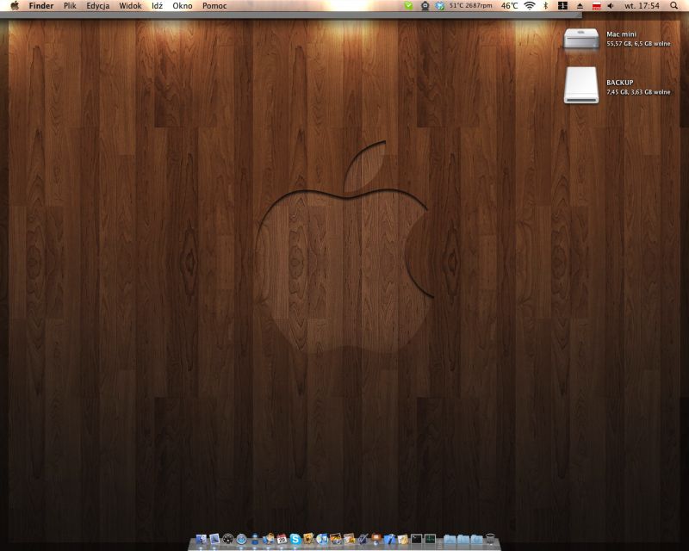Open the BACKUP drive icon
The height and width of the screenshot is (551, 689).
coord(581,85)
